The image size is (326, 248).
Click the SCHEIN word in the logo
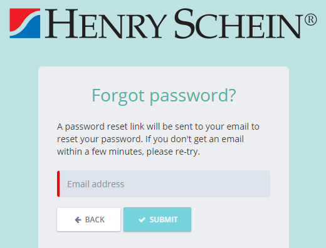(x=239, y=24)
